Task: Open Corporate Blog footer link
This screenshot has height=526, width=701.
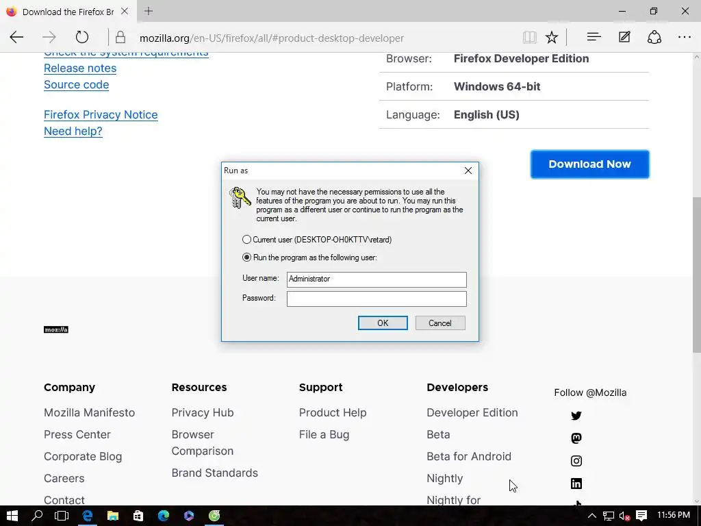Action: pyautogui.click(x=83, y=456)
